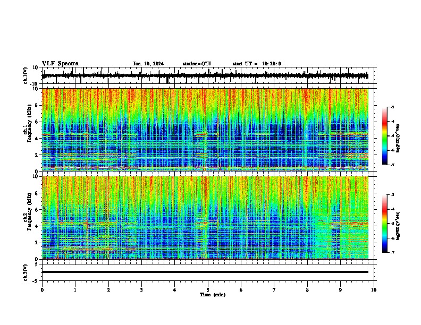Click the "5" tick on ch.3 voltage axis
Screen dimensions: 421x325
pos(37,264)
